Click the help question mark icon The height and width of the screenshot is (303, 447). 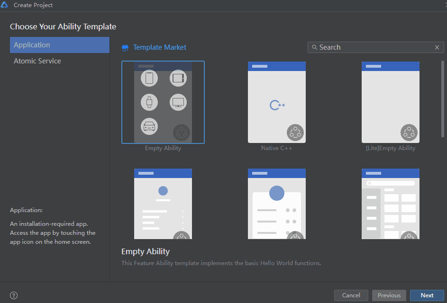[14, 295]
